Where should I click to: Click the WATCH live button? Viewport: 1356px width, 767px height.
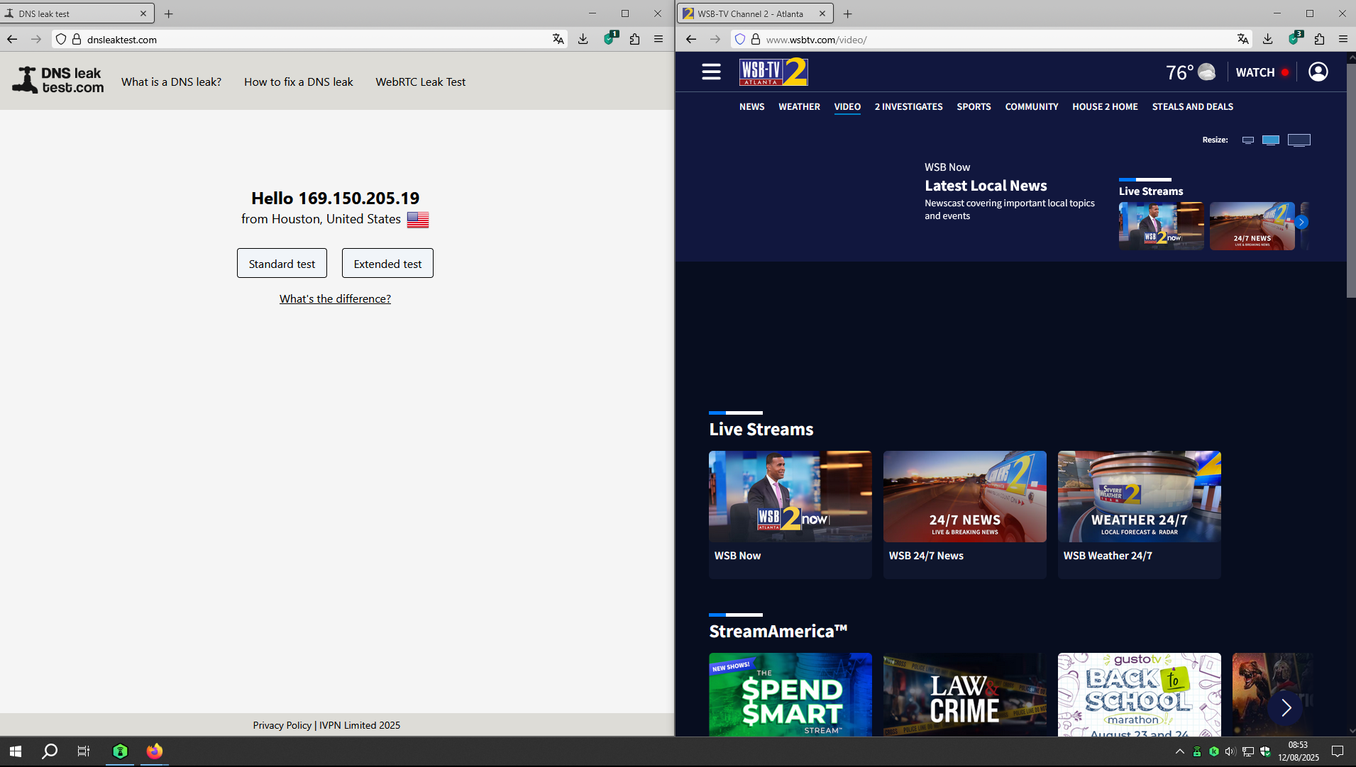(1262, 72)
